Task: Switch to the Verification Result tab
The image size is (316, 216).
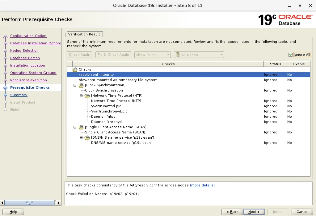Action: [84, 34]
